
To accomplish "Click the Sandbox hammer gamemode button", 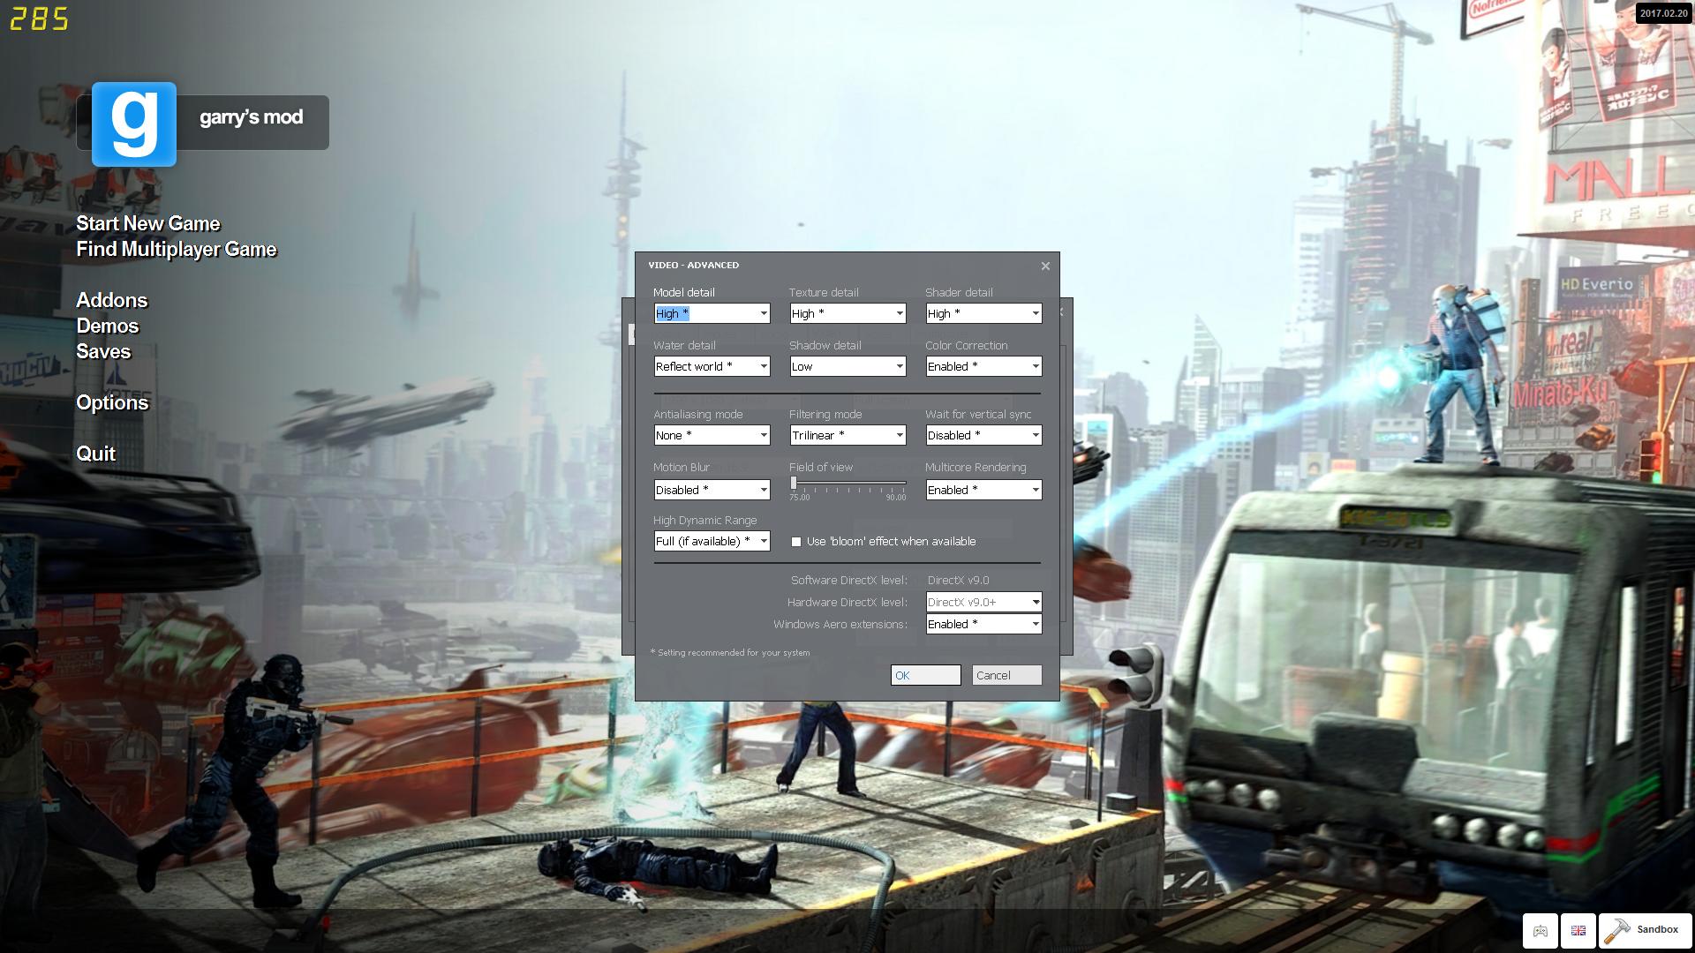I will pyautogui.click(x=1642, y=930).
